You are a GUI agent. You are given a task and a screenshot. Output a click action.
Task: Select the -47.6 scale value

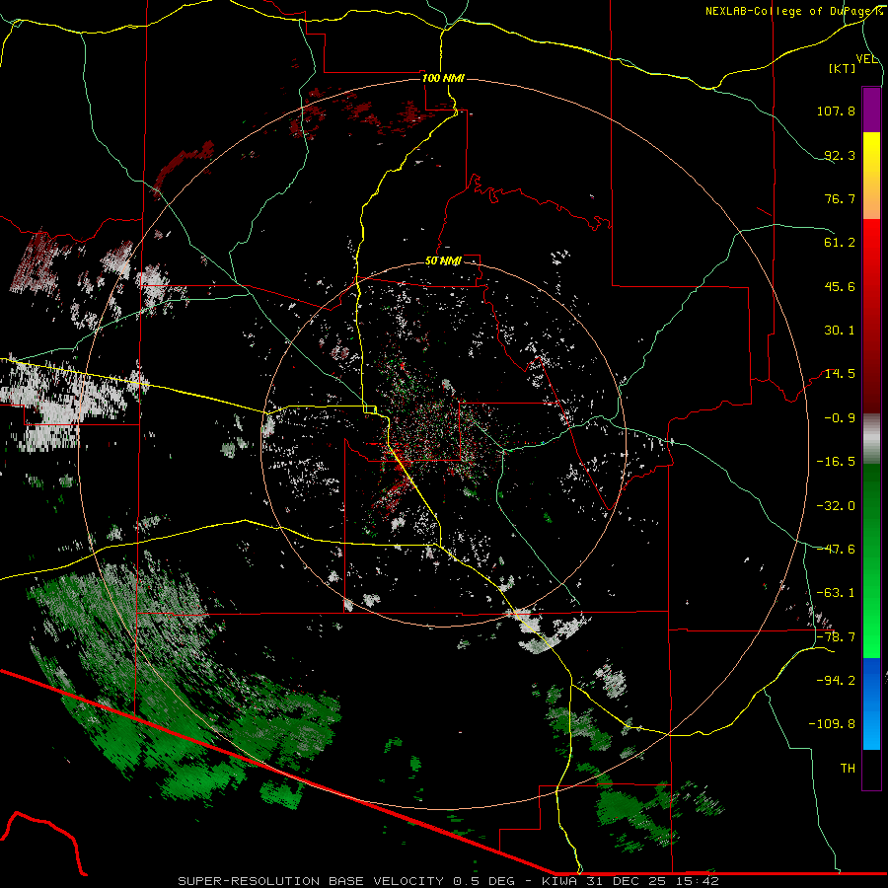point(836,550)
